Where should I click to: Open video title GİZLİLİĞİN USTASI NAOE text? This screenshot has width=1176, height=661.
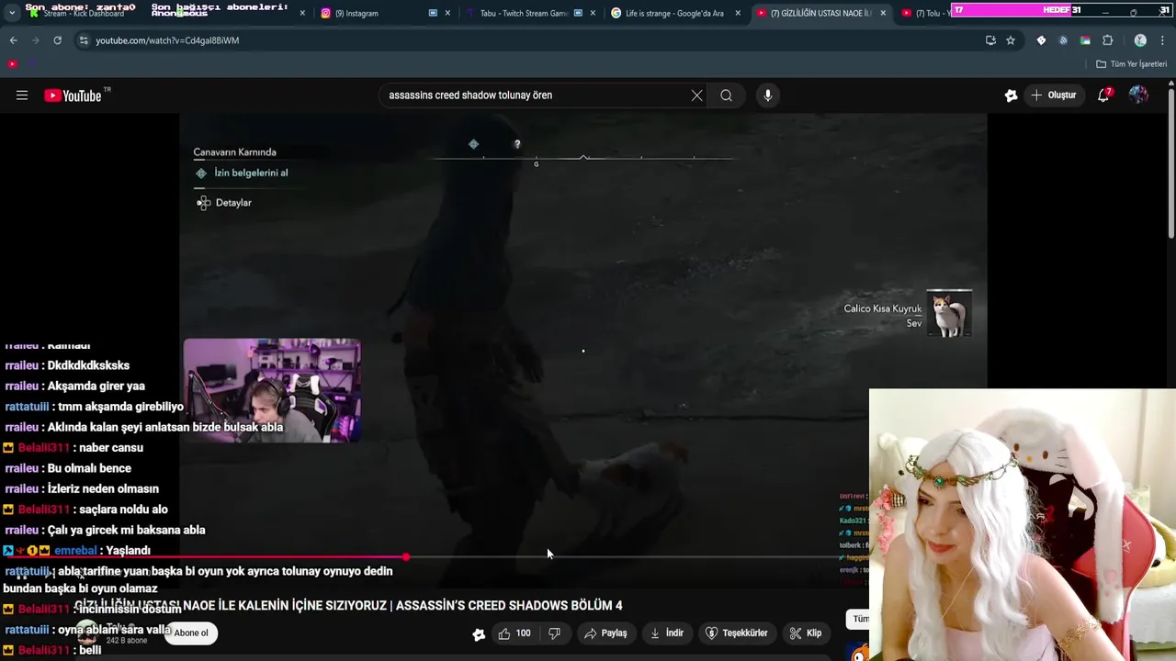348,606
